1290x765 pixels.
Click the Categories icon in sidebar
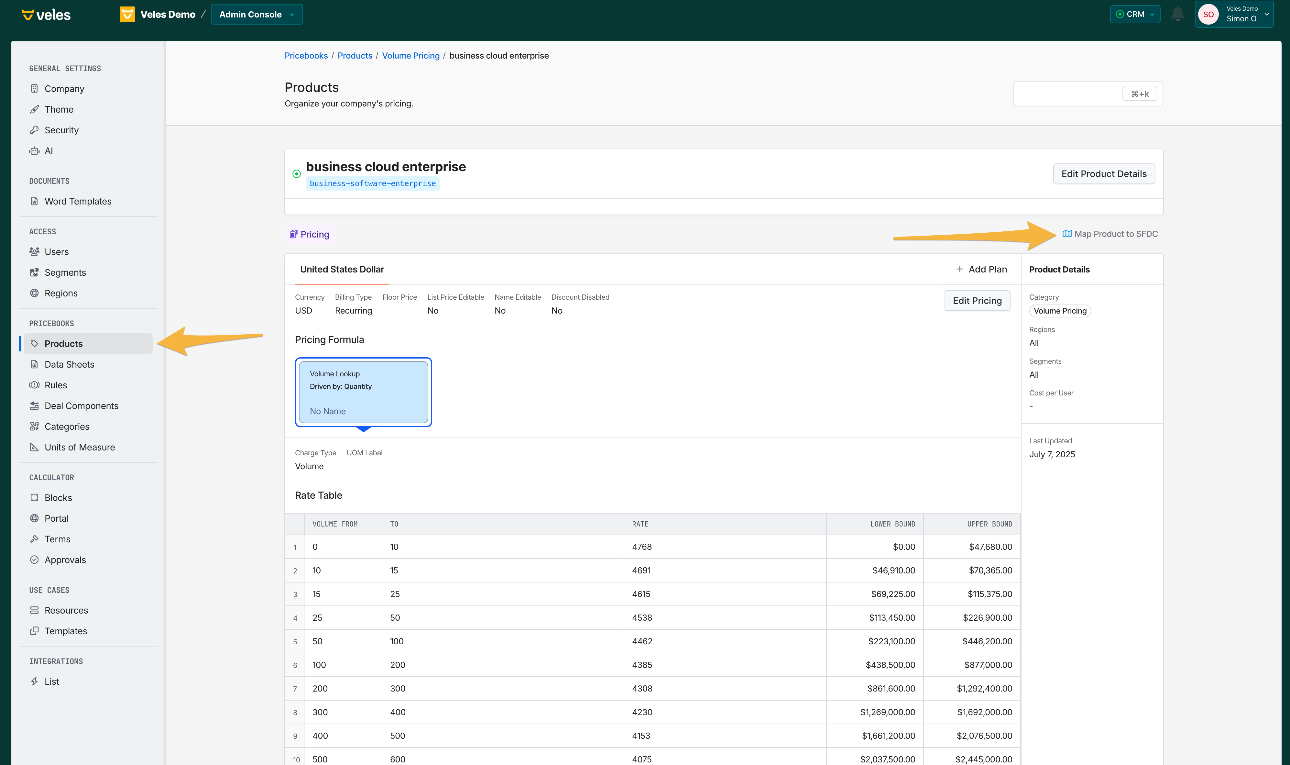coord(35,426)
